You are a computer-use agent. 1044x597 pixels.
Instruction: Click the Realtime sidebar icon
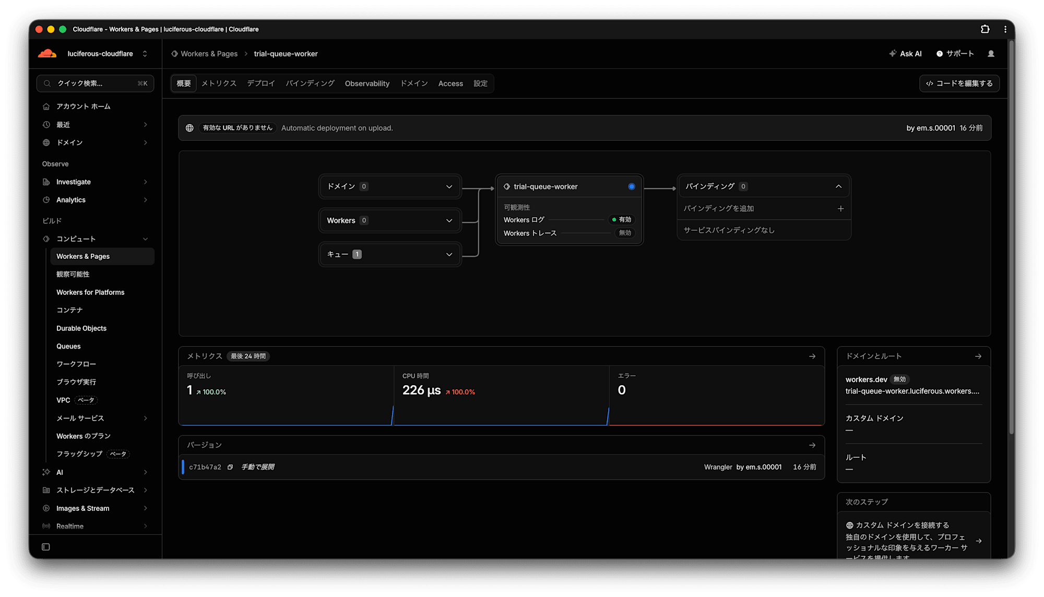pos(46,526)
